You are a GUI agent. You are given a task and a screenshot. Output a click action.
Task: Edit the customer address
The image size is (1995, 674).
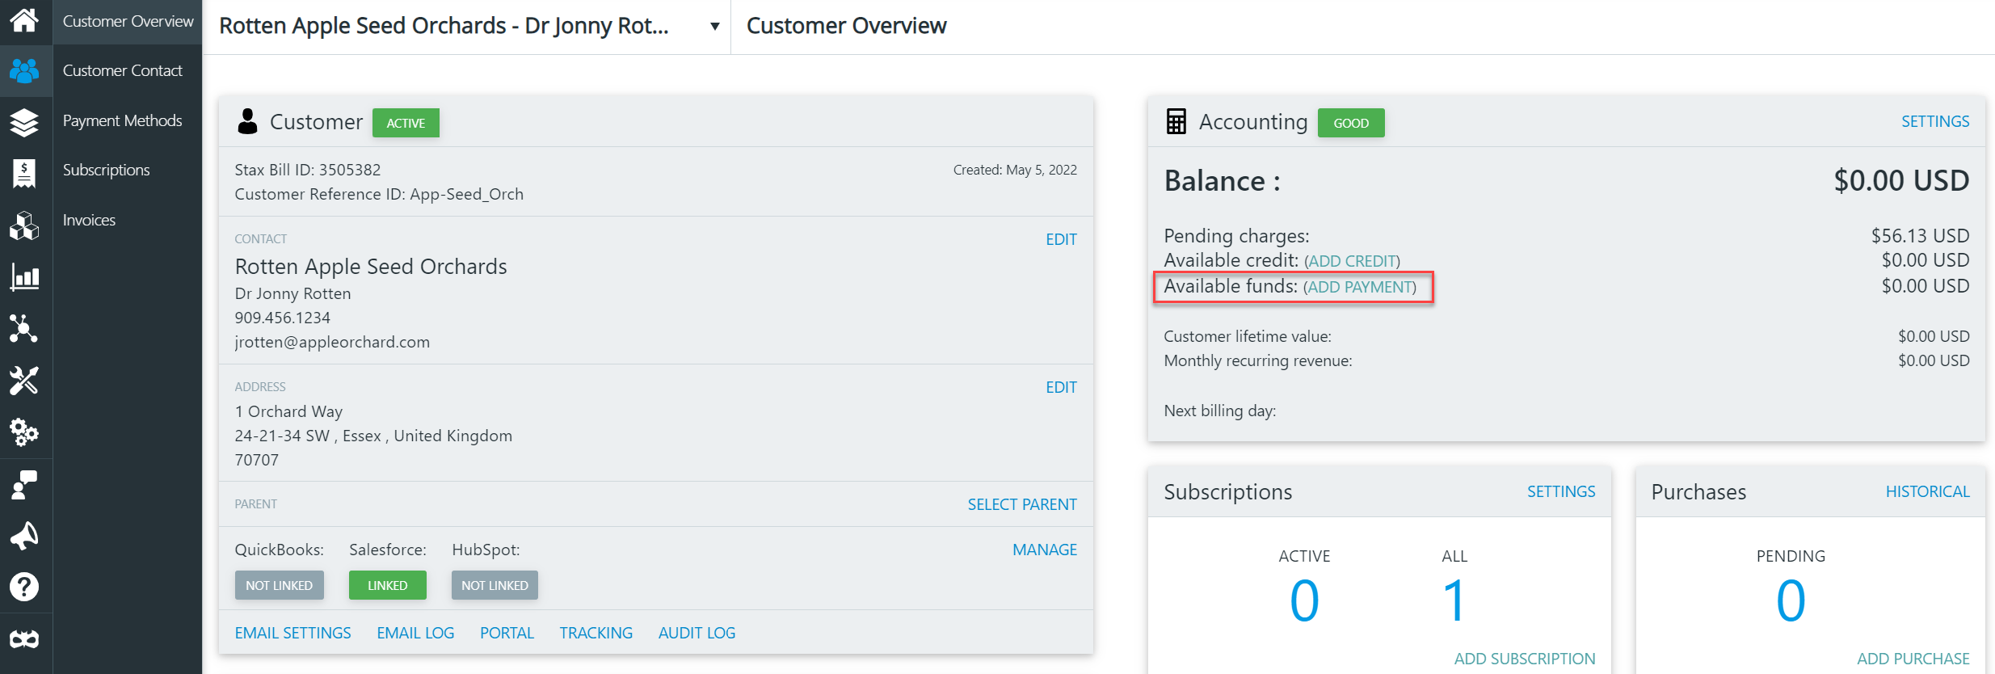click(x=1061, y=387)
